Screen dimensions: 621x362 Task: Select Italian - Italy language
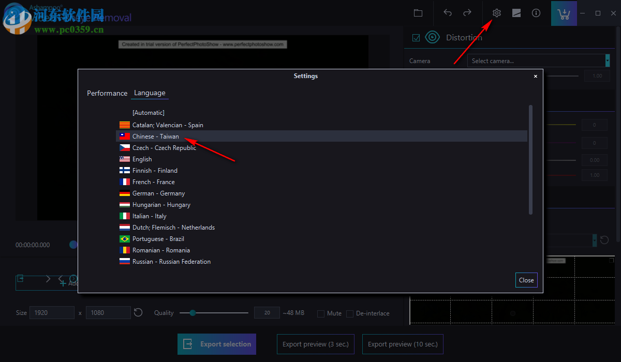pyautogui.click(x=321, y=216)
